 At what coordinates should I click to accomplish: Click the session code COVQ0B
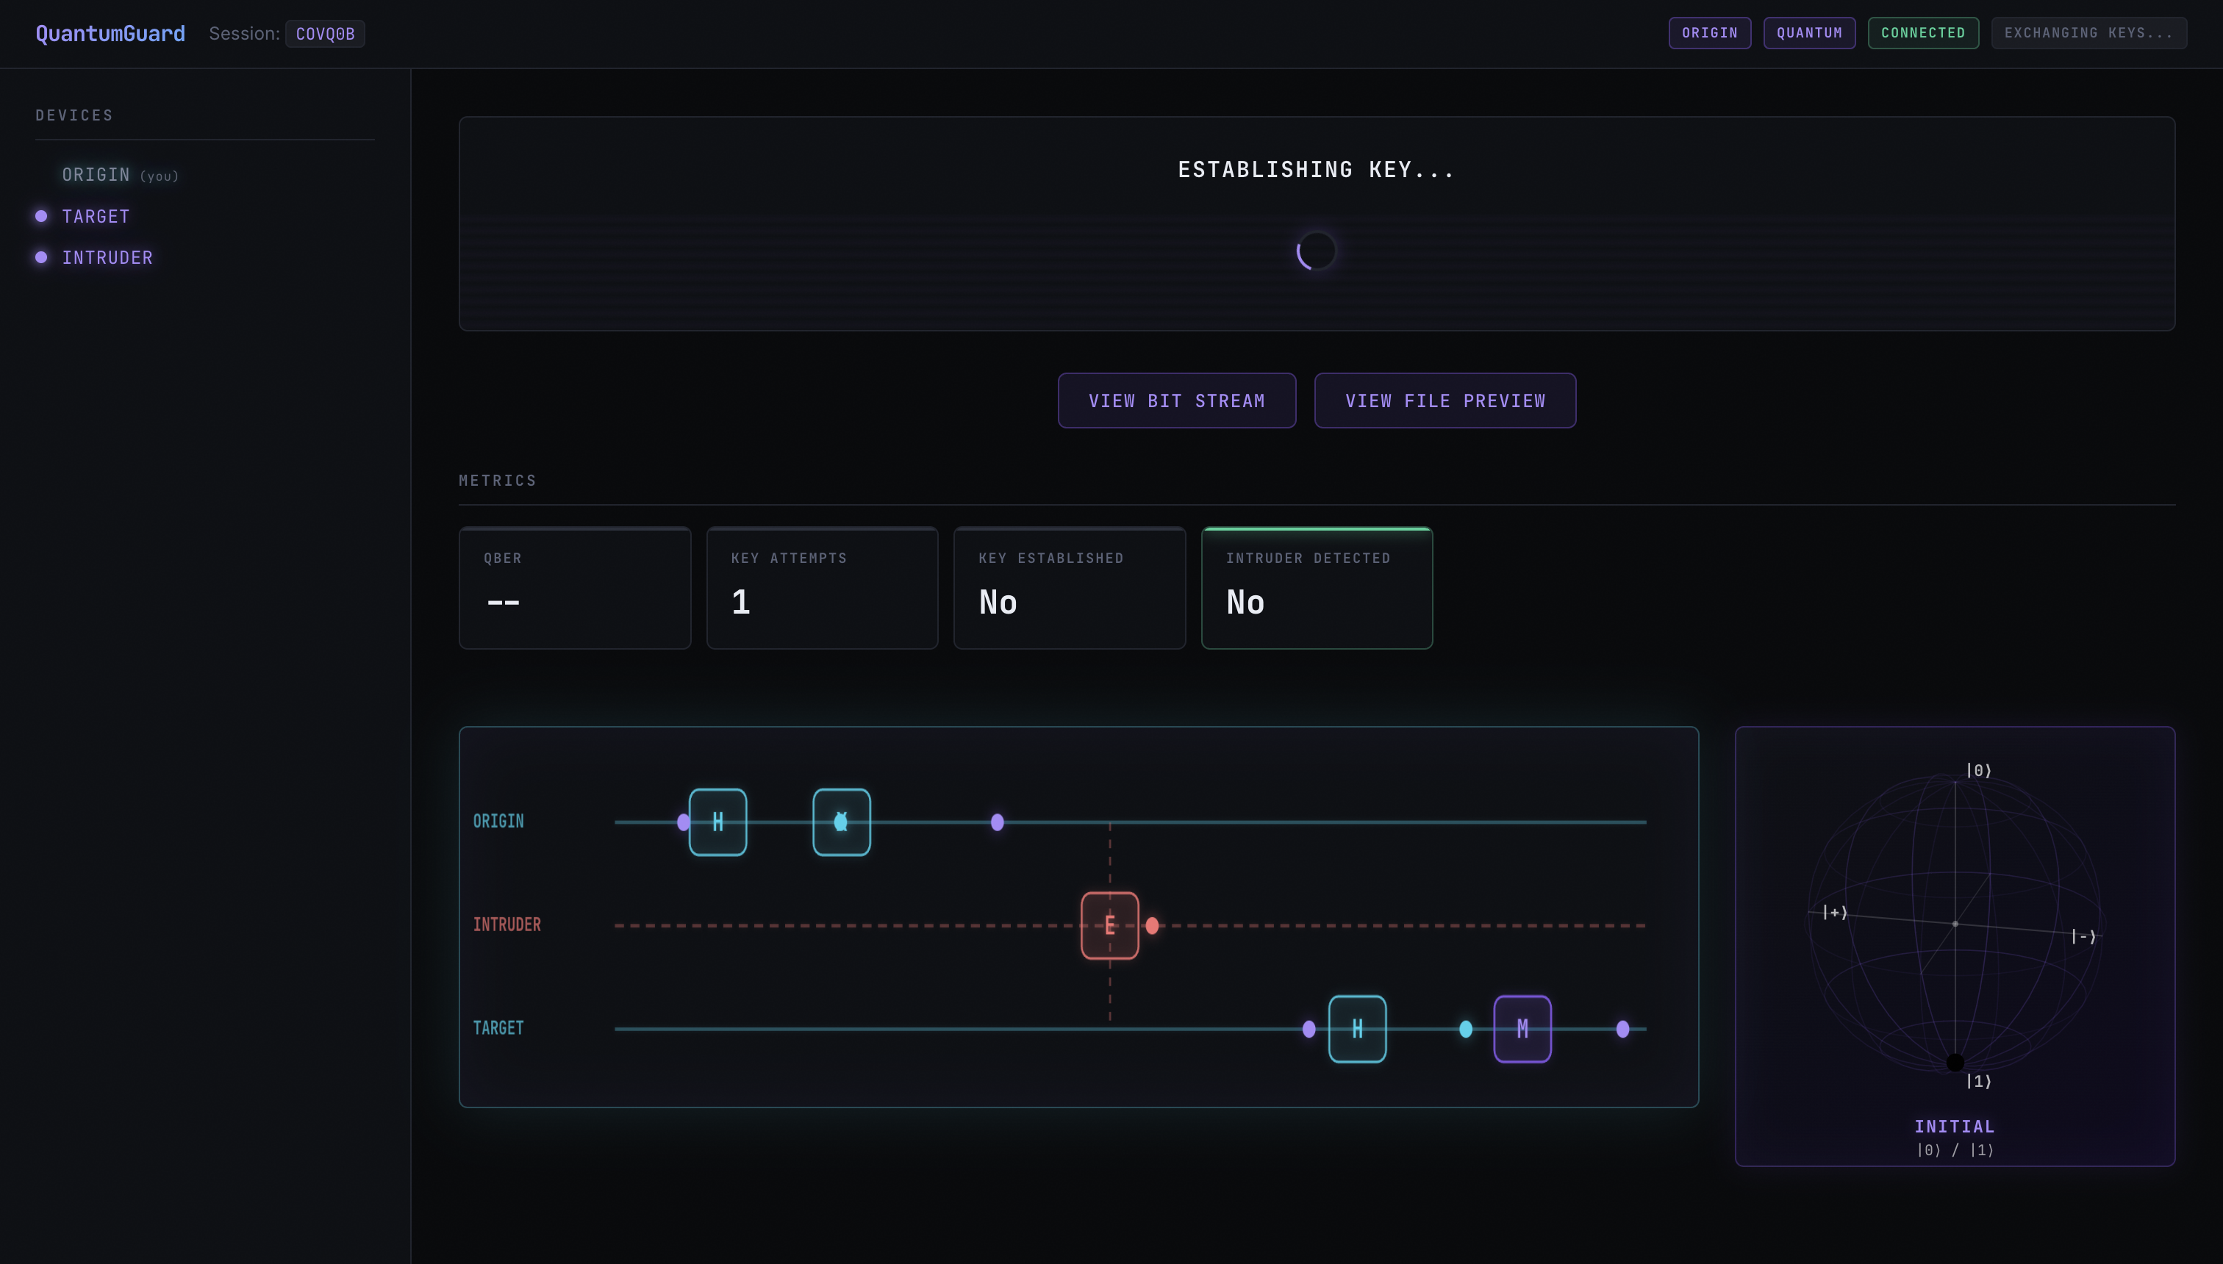pyautogui.click(x=325, y=34)
